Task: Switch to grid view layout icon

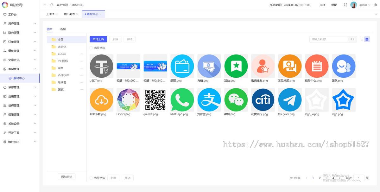Action: tap(367, 39)
